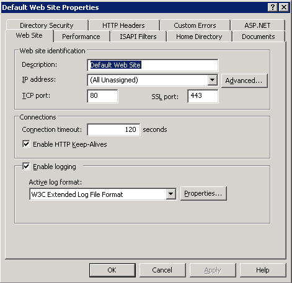Switch to the Directory Security tab
292x283 pixels.
(46, 25)
